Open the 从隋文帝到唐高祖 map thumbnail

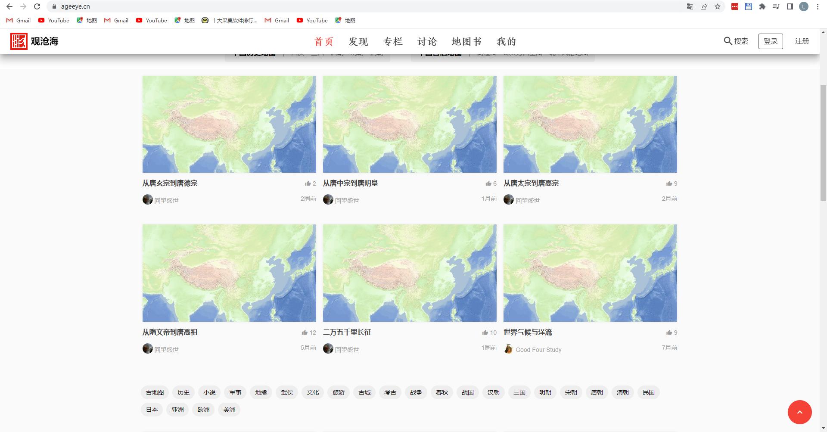pos(229,273)
